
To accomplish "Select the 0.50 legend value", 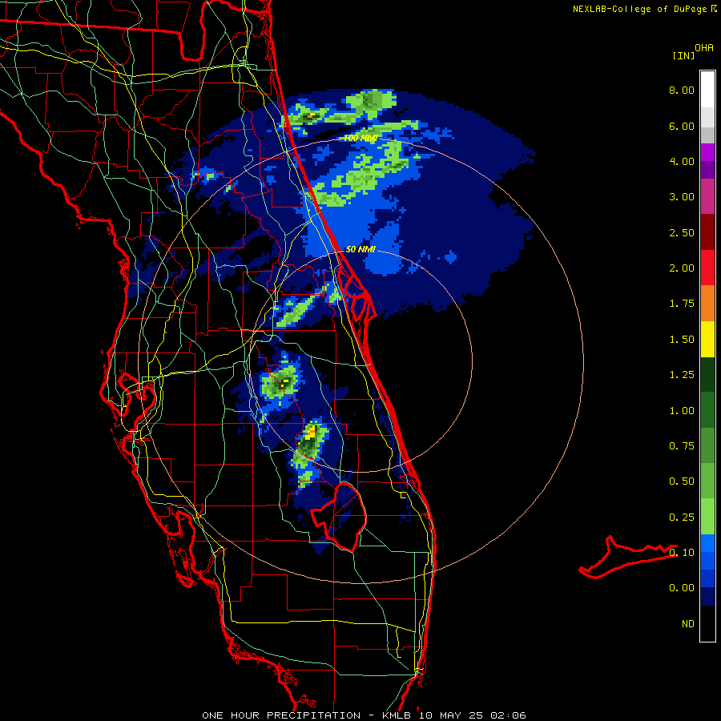I will pos(682,481).
